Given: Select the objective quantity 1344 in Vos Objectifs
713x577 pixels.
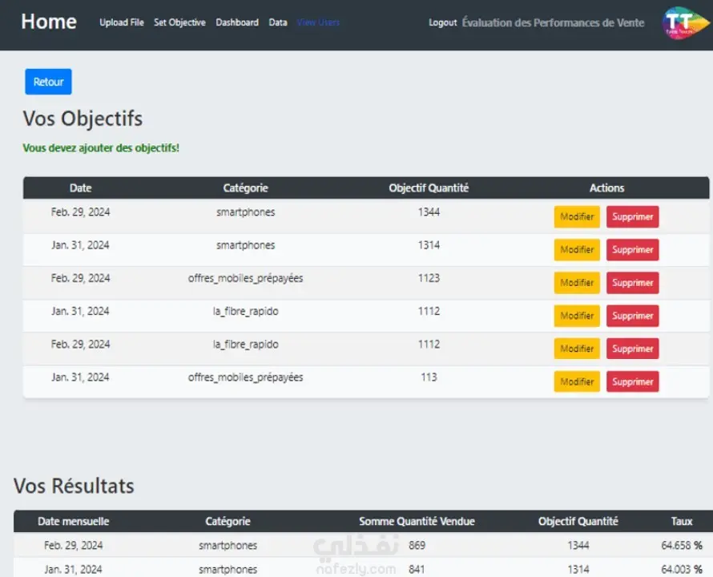Looking at the screenshot, I should [x=429, y=212].
